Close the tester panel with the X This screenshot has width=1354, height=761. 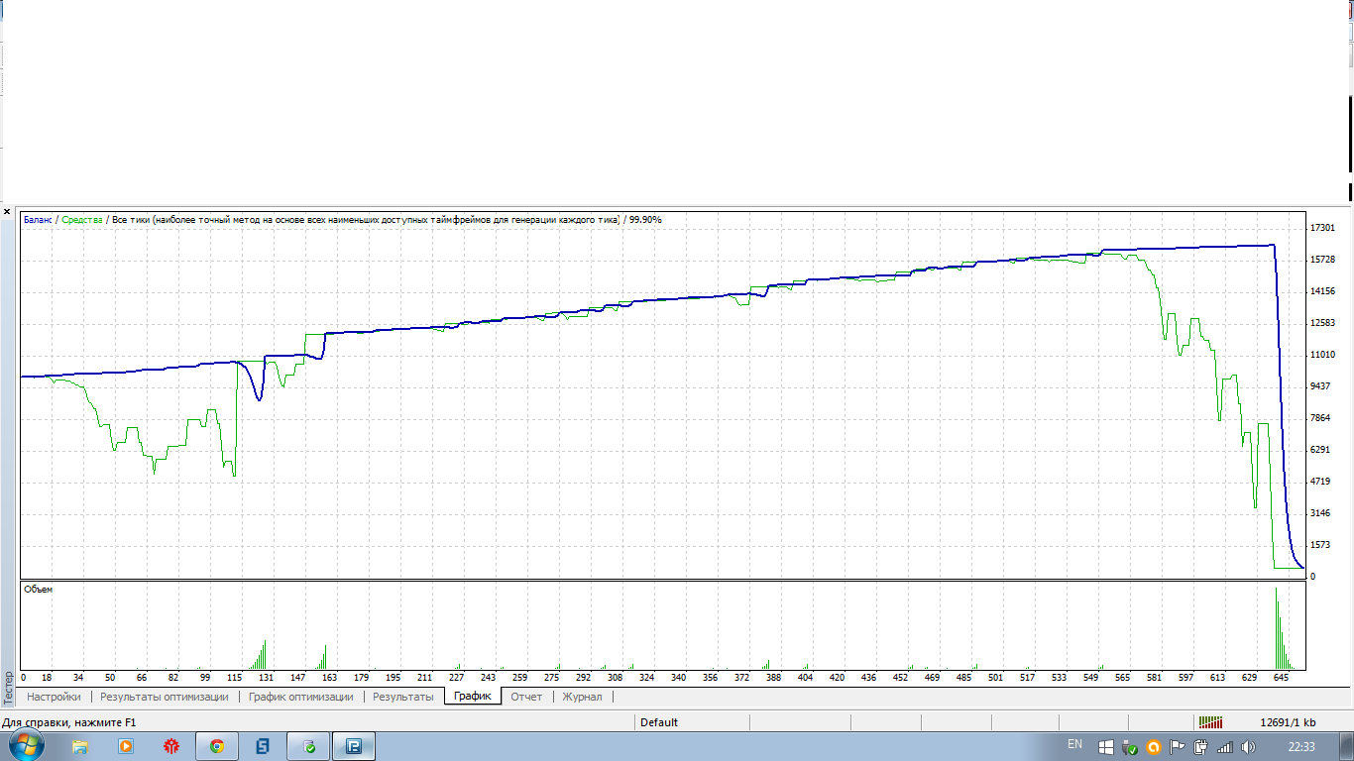[7, 212]
